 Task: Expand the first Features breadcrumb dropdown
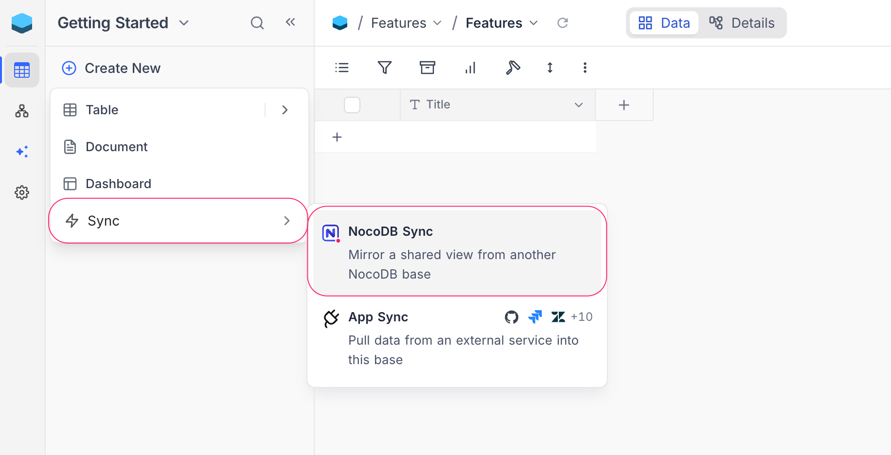pyautogui.click(x=437, y=23)
